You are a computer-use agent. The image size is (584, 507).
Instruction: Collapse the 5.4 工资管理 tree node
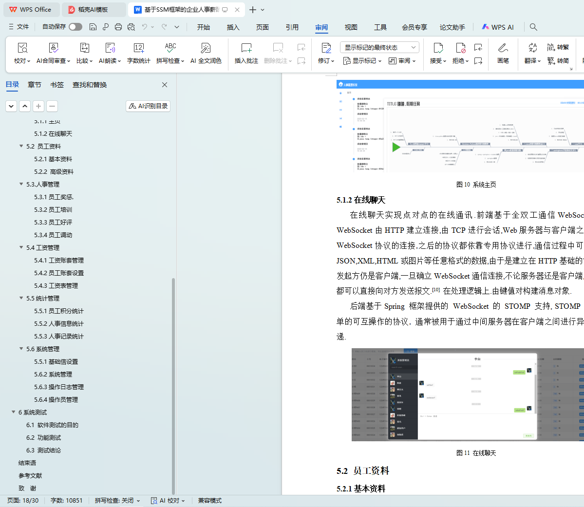(21, 247)
